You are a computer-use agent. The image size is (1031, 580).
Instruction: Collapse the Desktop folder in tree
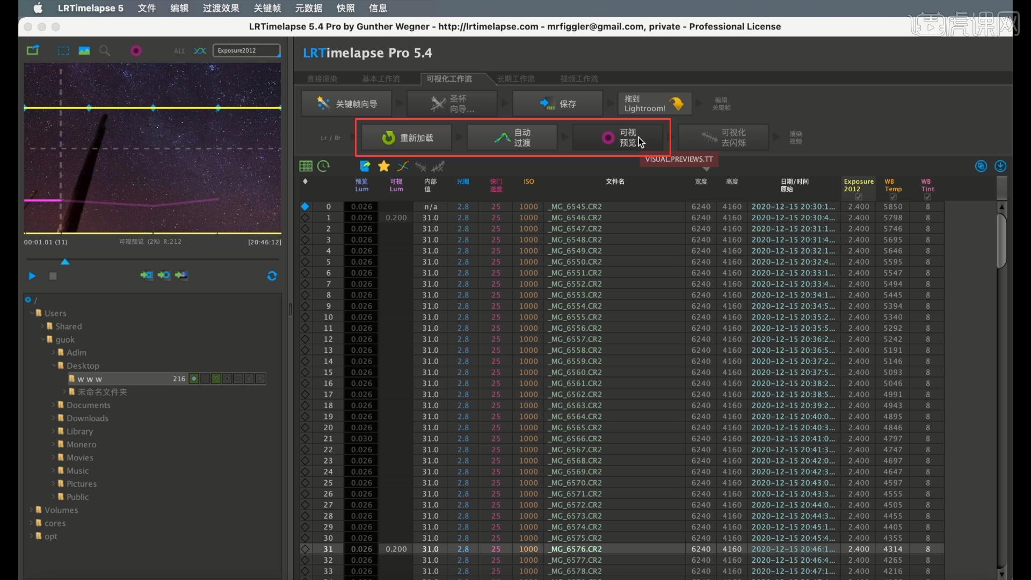coord(54,366)
